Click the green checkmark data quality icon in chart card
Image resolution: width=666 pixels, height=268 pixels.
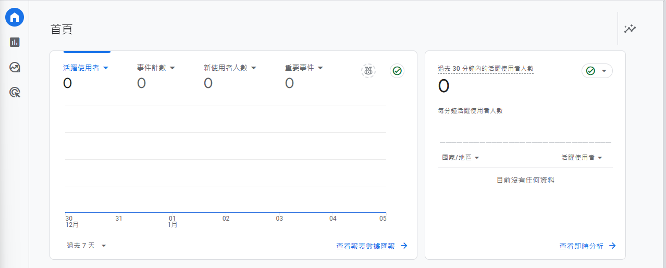pos(397,71)
